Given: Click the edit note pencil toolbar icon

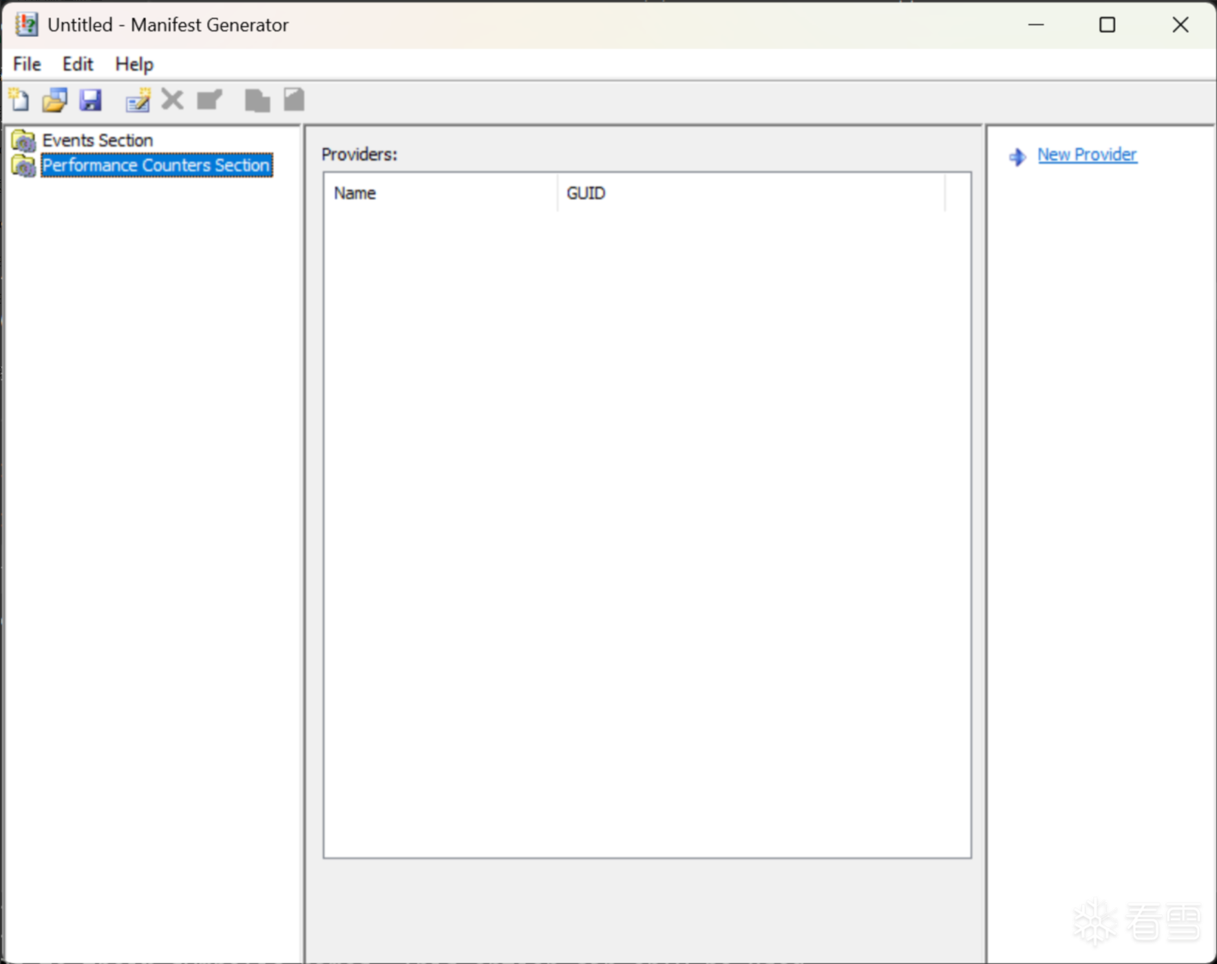Looking at the screenshot, I should click(x=138, y=100).
